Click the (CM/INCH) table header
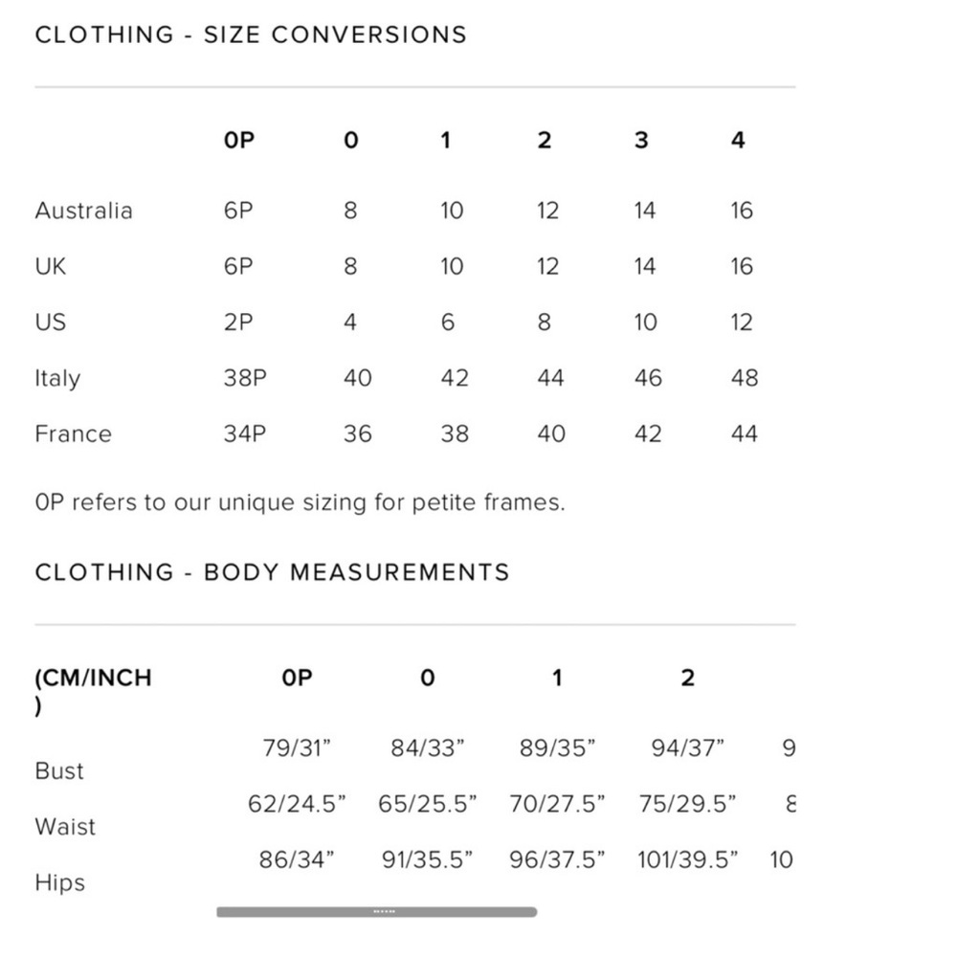Viewport: 957px width, 957px height. pyautogui.click(x=94, y=692)
